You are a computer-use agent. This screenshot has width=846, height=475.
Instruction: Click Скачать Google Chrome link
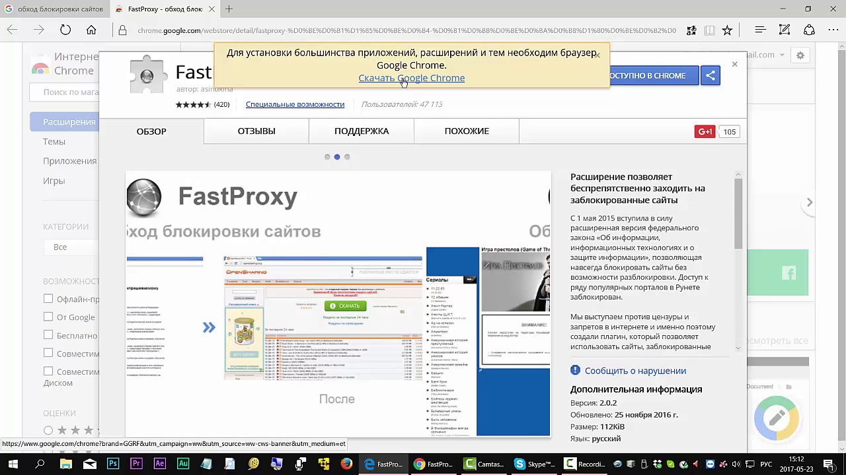[x=411, y=78]
